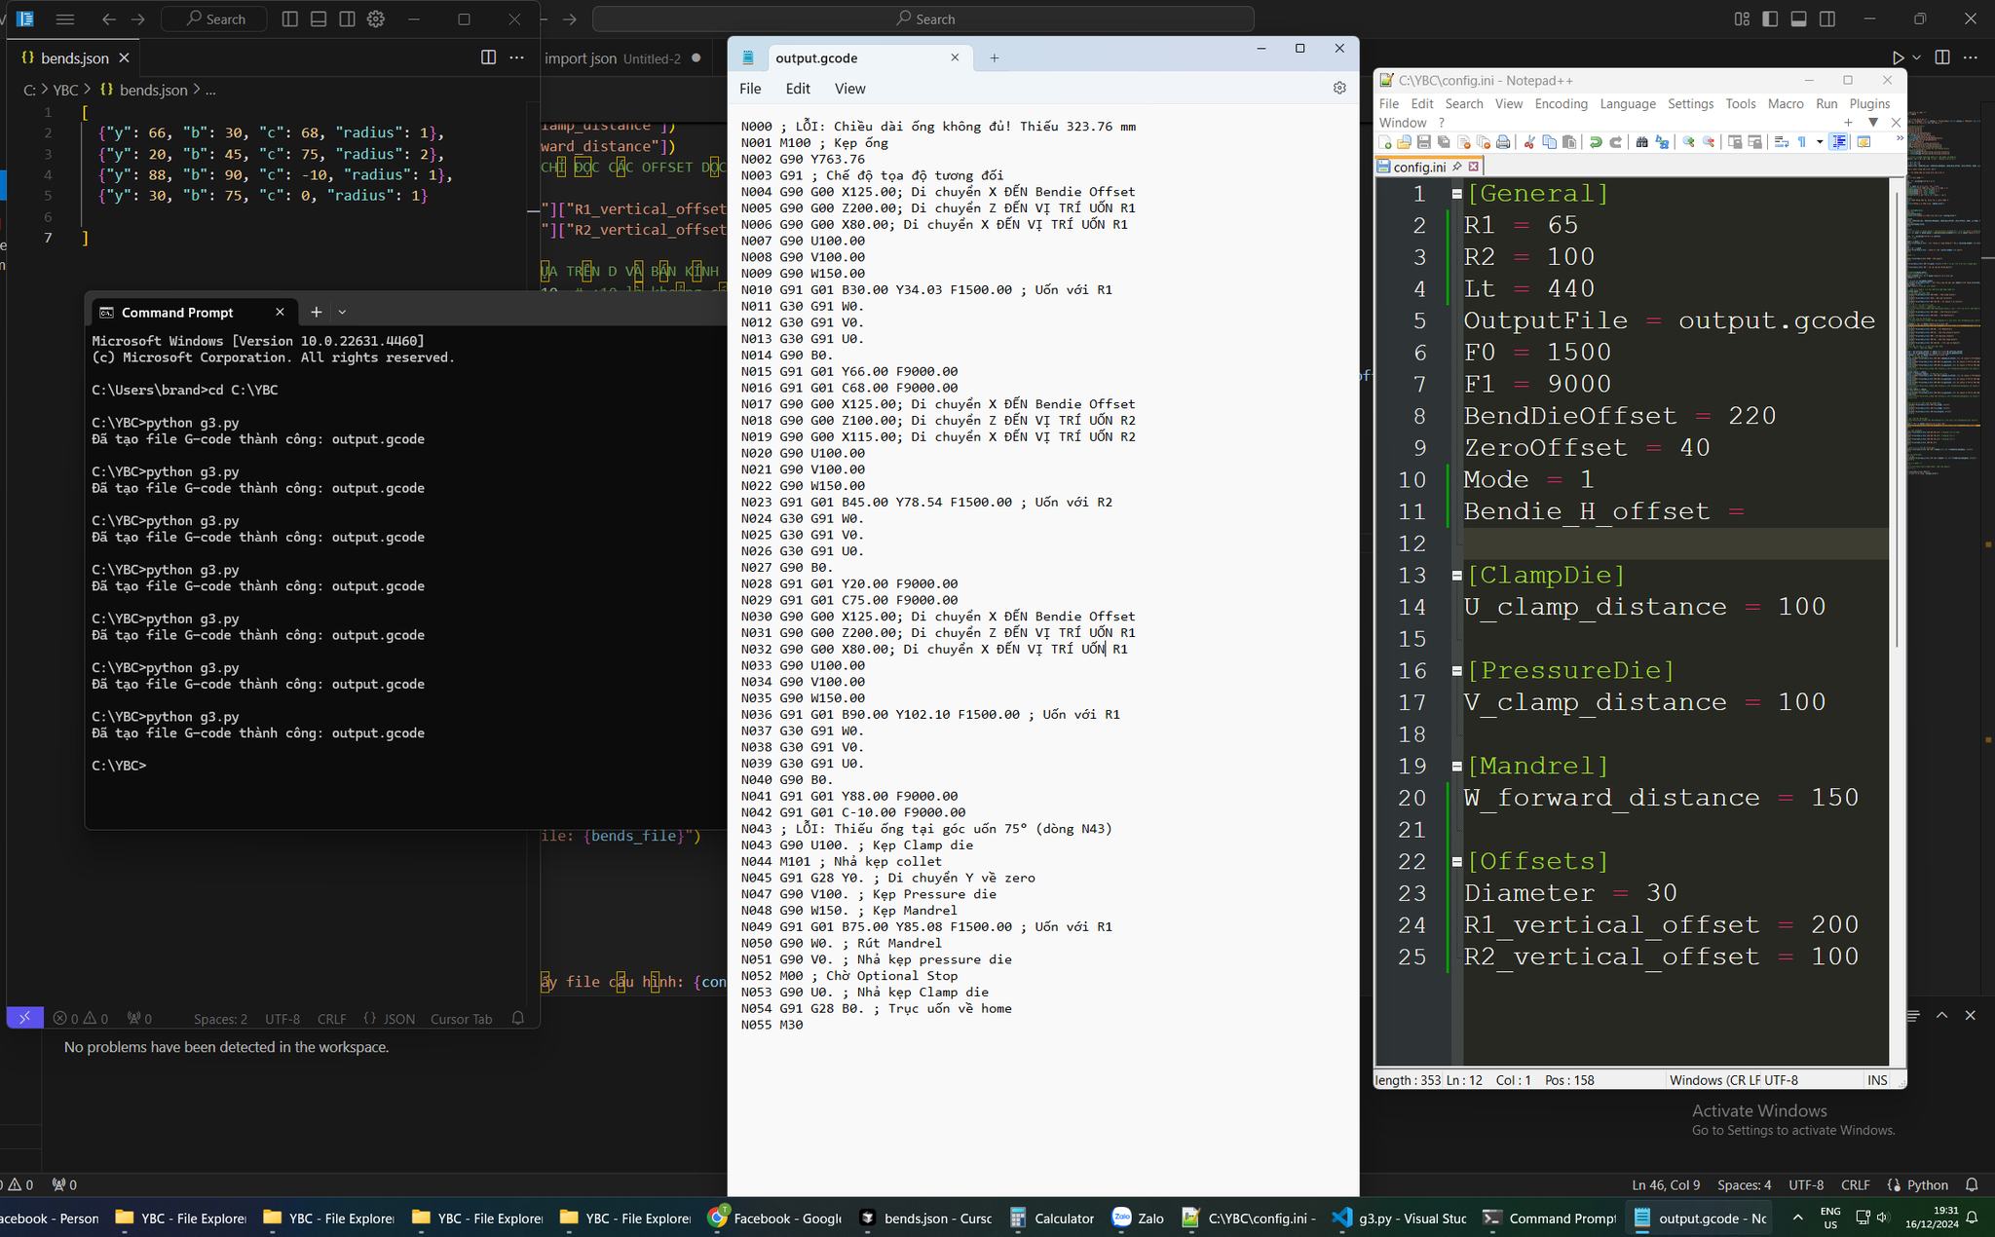
Task: Pin the config.ini tab in Notepad++
Action: click(x=1457, y=167)
